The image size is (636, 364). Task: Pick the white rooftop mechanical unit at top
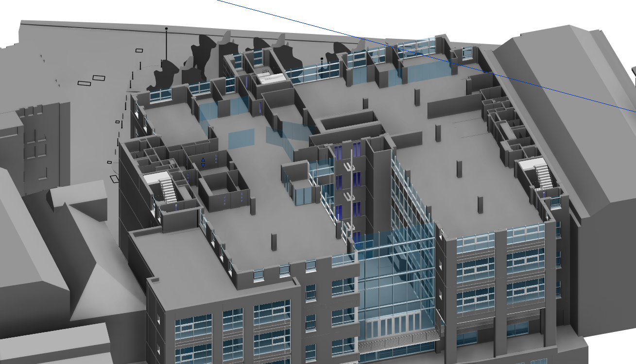(270, 78)
